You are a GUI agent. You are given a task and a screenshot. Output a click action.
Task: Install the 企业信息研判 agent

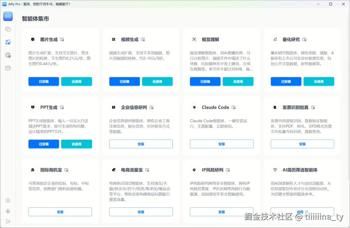pos(141,144)
